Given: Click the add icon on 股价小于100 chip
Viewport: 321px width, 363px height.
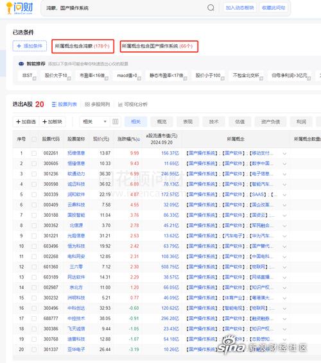Looking at the screenshot, I should [x=223, y=78].
